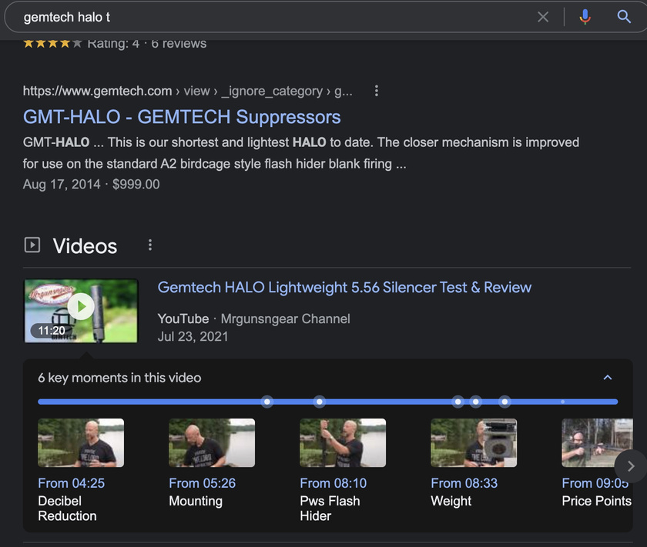Click the 'Aug 17, 2014 · $999.00' text
Screen dimensions: 647x547
tap(91, 185)
